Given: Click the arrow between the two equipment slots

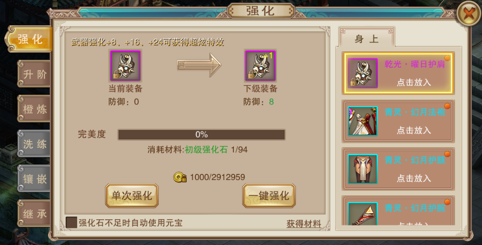Looking at the screenshot, I should (199, 65).
